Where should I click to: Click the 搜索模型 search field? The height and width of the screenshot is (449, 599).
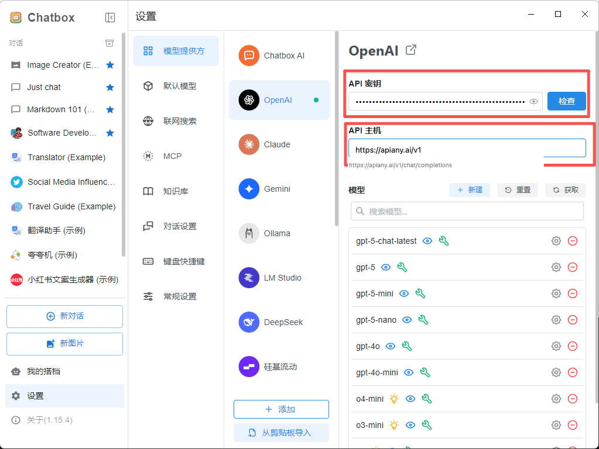point(467,211)
